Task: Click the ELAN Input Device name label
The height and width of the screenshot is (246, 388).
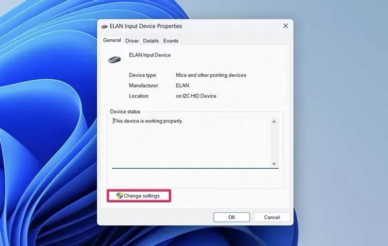Action: 150,55
